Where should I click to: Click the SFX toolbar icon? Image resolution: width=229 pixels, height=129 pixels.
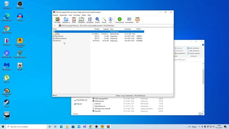[x=137, y=20]
